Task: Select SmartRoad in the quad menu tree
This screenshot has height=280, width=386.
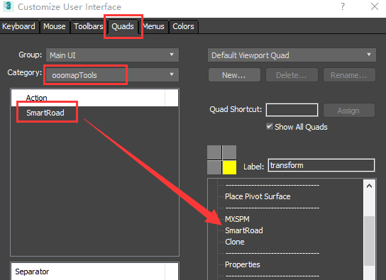Action: pyautogui.click(x=243, y=230)
